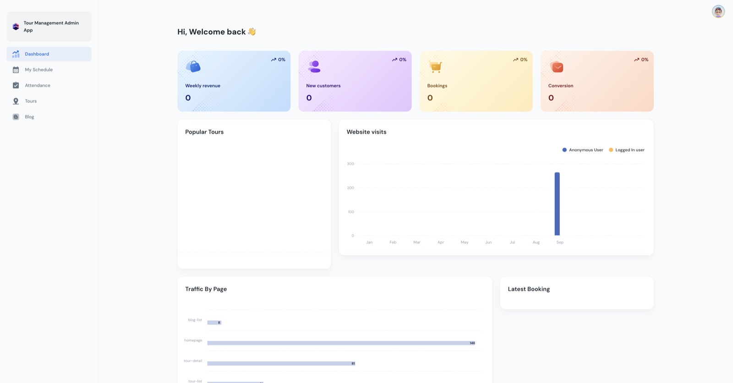Click the New customers label
Screen dimensions: 733x383
pos(323,86)
